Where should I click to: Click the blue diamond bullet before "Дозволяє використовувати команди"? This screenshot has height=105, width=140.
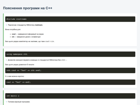[6, 60]
